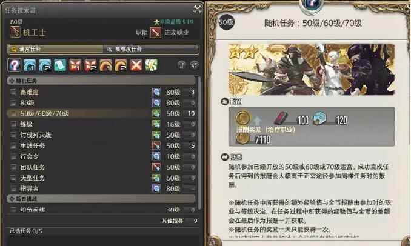Image resolution: width=411 pixels, height=246 pixels.
Task: Open the blue dungeons category 2 icon
Action: click(x=45, y=65)
